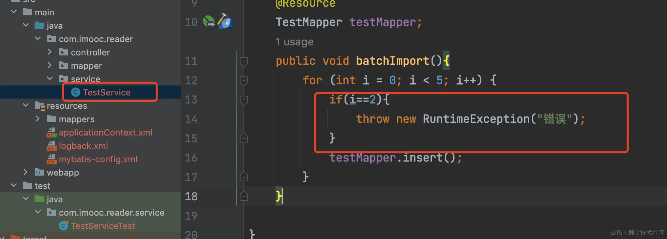The image size is (667, 239).
Task: Click the '1 usage' hint above batchImport
Action: click(295, 42)
